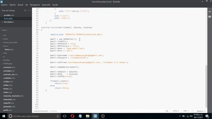The height and width of the screenshot is (119, 212).
Task: Open cuidador.php in file tree
Action: [x=9, y=78]
